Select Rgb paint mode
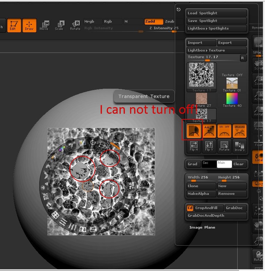 click(112, 22)
